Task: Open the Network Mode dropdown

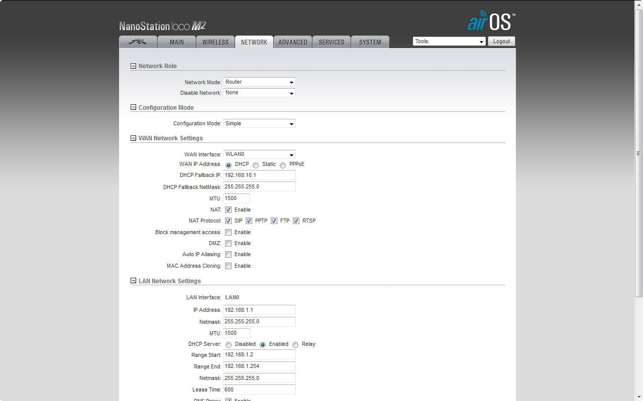Action: pos(259,82)
